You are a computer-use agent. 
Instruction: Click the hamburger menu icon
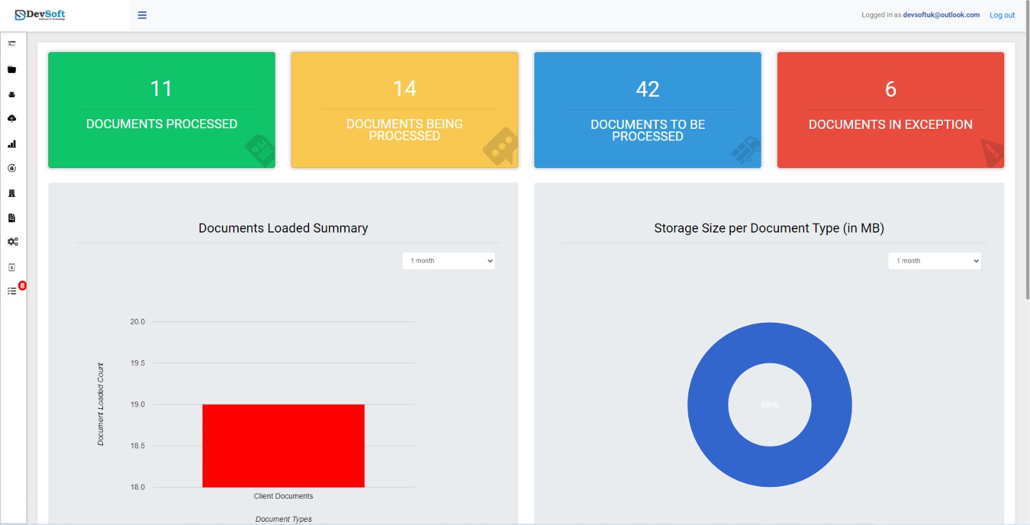tap(142, 15)
